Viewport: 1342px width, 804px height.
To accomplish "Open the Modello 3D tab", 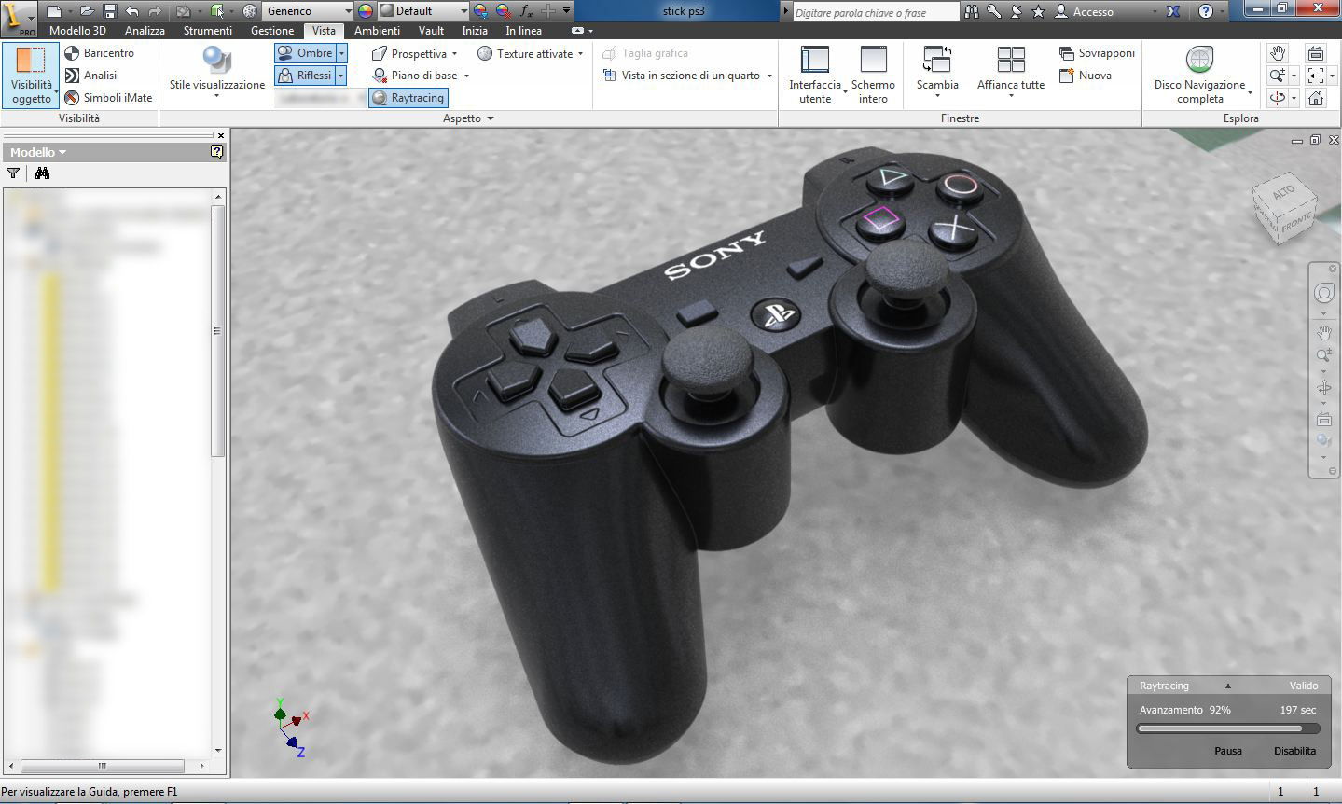I will coord(77,31).
